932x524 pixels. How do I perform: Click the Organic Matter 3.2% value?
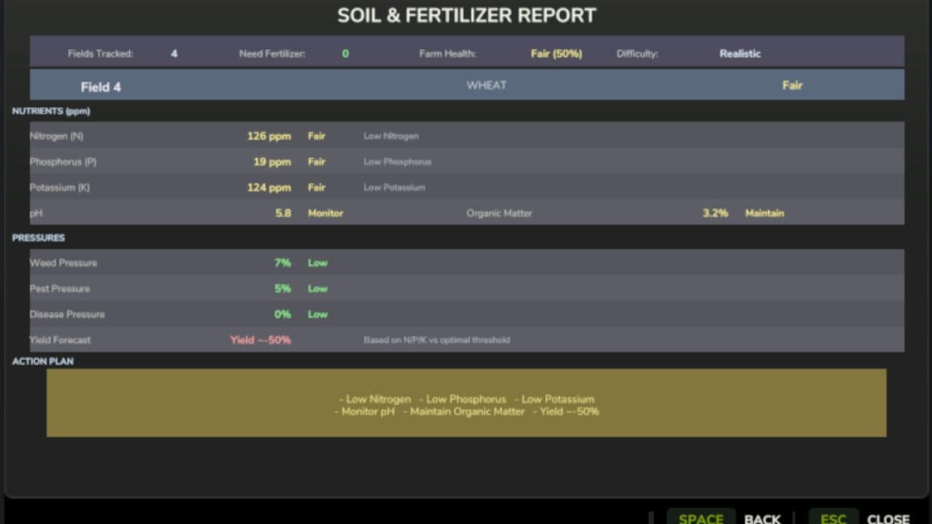715,213
